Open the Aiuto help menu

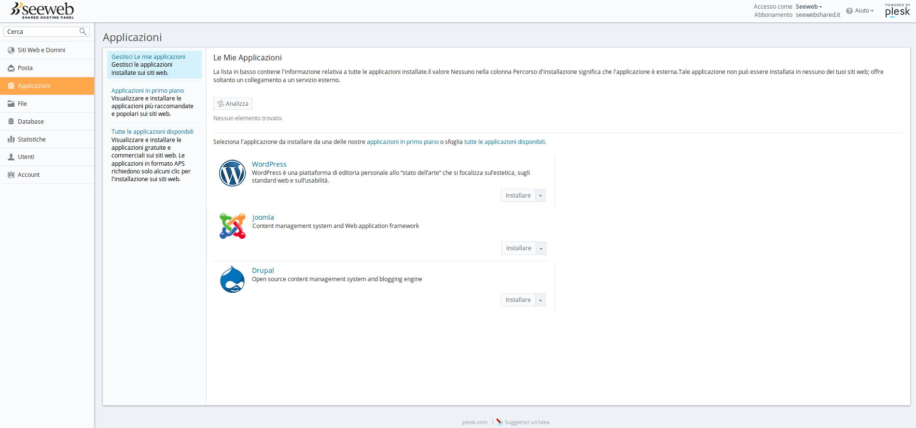(864, 11)
